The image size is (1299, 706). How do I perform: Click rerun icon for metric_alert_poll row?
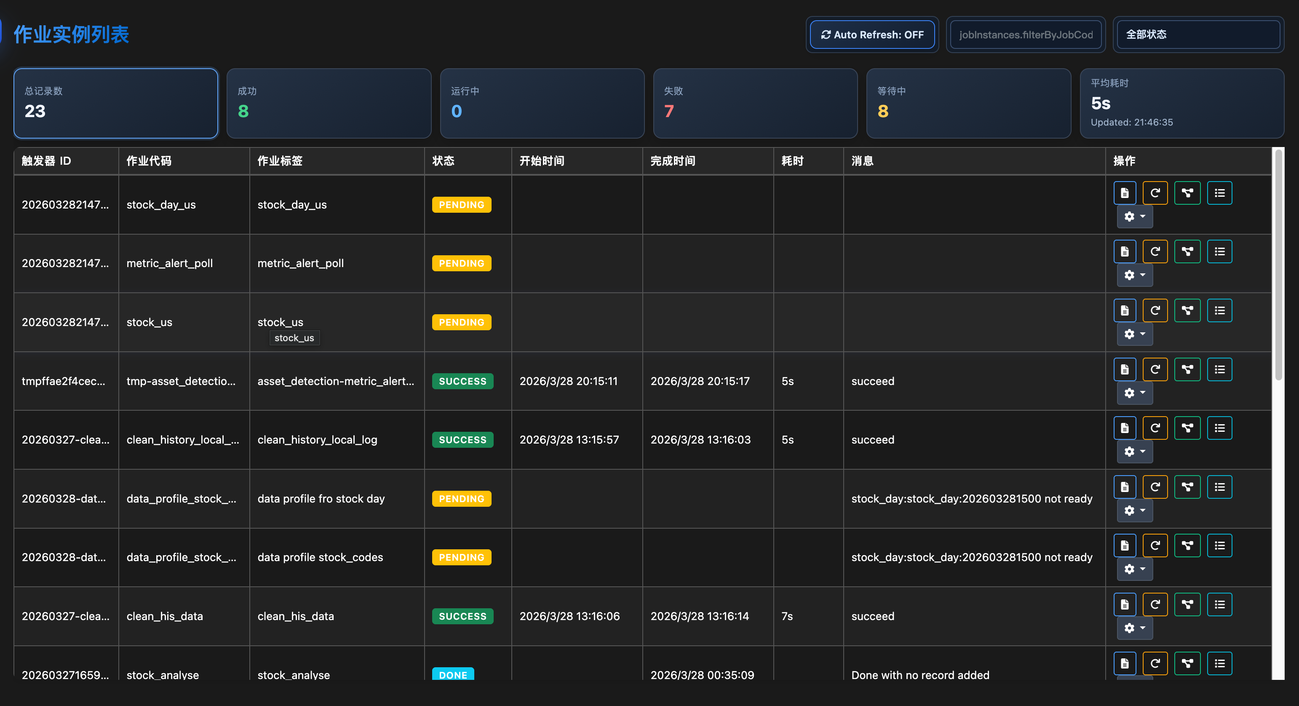tap(1155, 251)
